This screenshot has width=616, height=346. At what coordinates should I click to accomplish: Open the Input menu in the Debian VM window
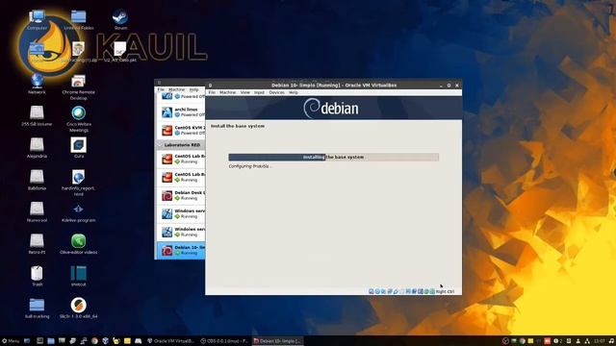(259, 92)
